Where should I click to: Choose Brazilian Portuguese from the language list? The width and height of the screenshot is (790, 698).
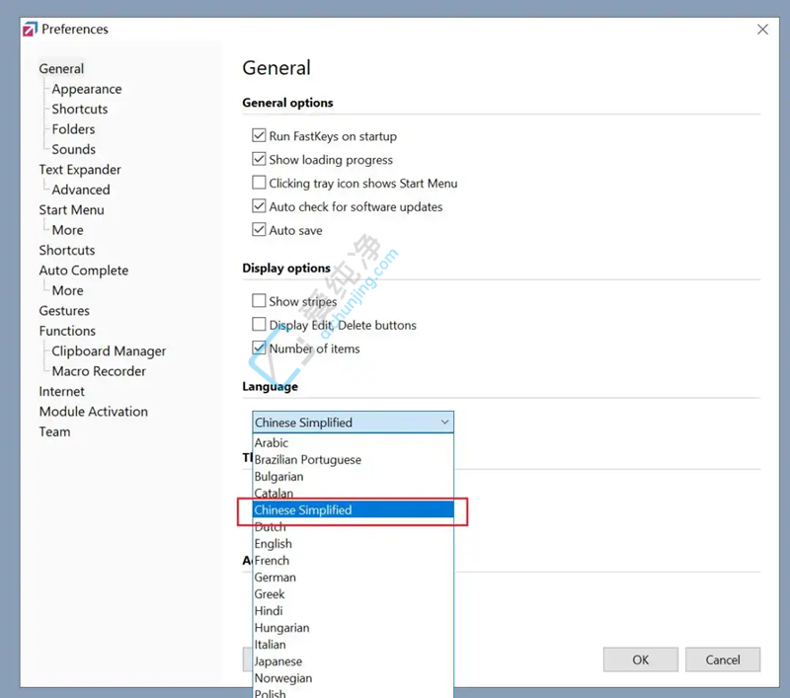(x=353, y=460)
